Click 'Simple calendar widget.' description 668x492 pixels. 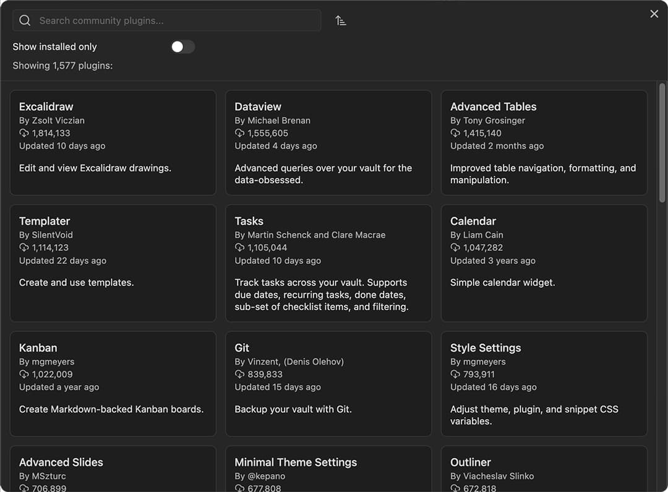(503, 282)
